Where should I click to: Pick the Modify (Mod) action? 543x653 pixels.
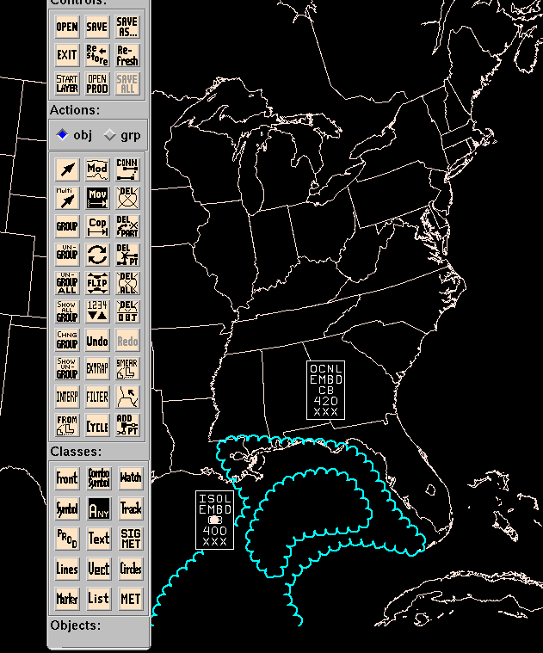(97, 169)
